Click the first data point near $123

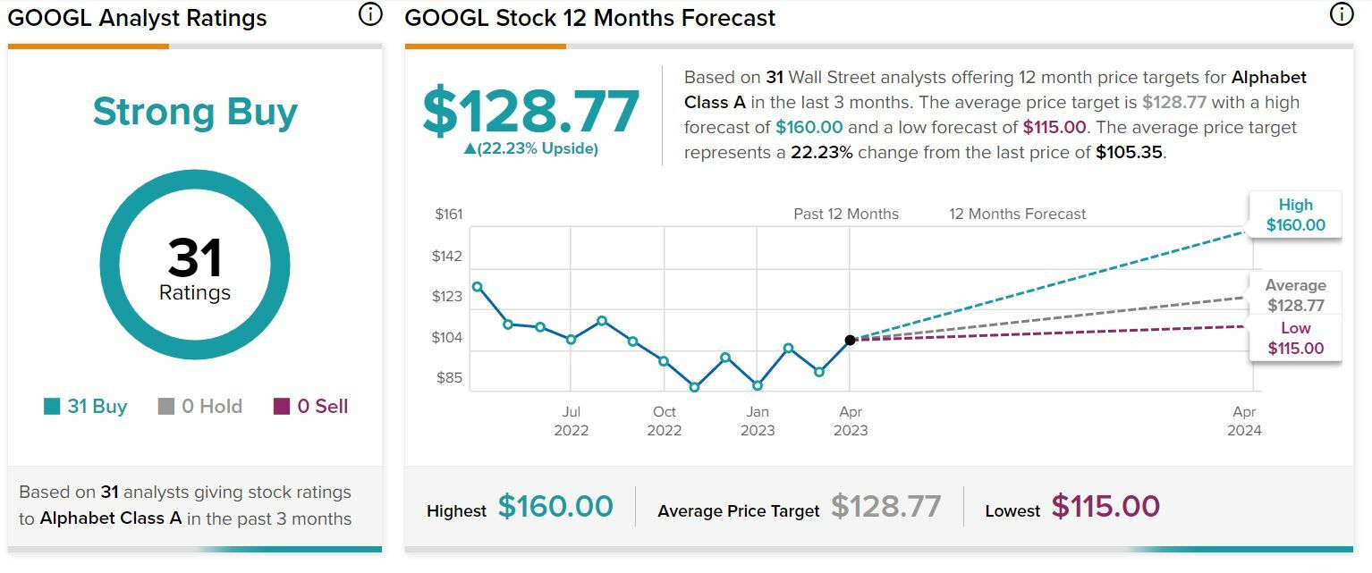(477, 287)
